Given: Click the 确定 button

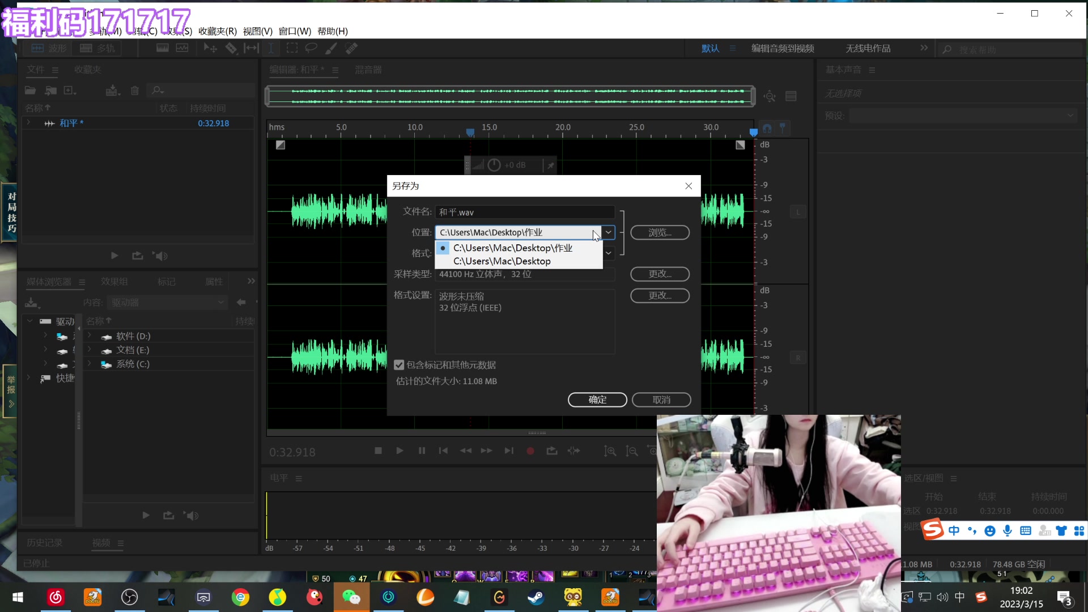Looking at the screenshot, I should [x=597, y=399].
